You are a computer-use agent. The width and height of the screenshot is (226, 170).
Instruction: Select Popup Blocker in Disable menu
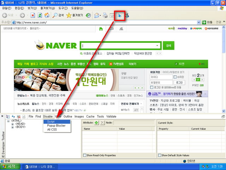pos(57,126)
